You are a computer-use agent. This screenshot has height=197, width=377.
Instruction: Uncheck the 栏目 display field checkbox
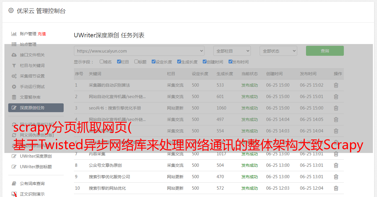point(119,62)
